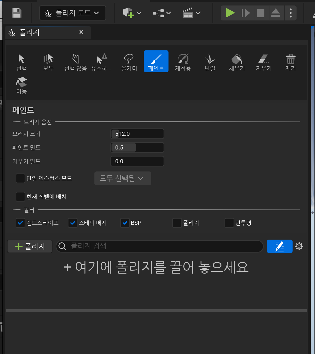Screen dimensions: 315x354
Task: Click the add content cube icon
Action: click(128, 13)
